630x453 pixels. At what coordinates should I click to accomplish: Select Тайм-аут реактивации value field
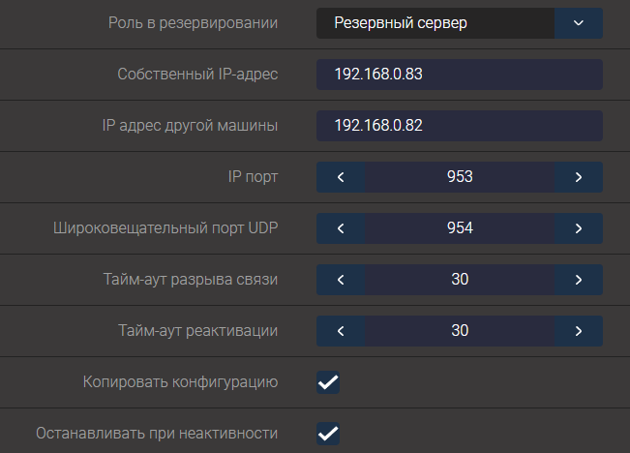[x=460, y=331]
